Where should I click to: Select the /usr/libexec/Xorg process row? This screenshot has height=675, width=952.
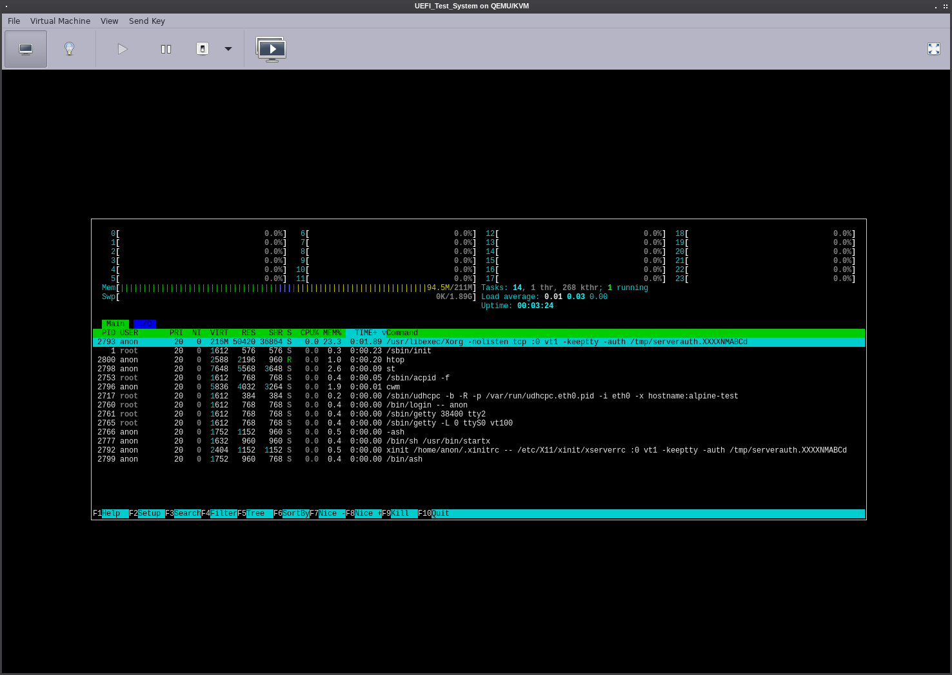(479, 342)
